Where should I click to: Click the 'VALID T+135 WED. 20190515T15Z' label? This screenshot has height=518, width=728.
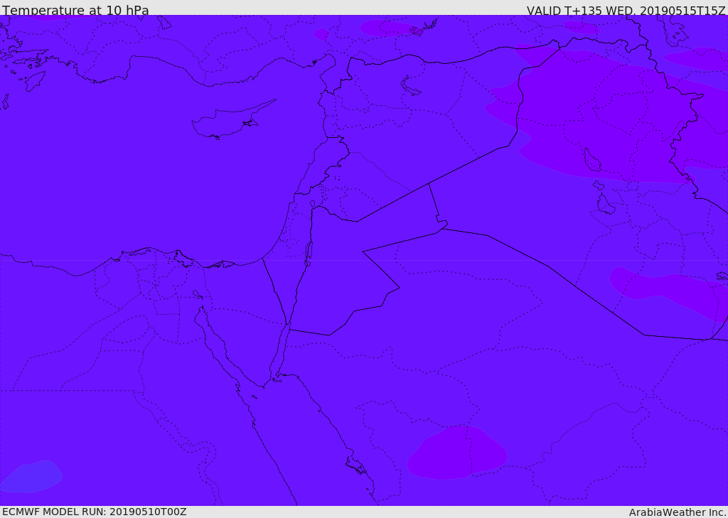click(626, 10)
